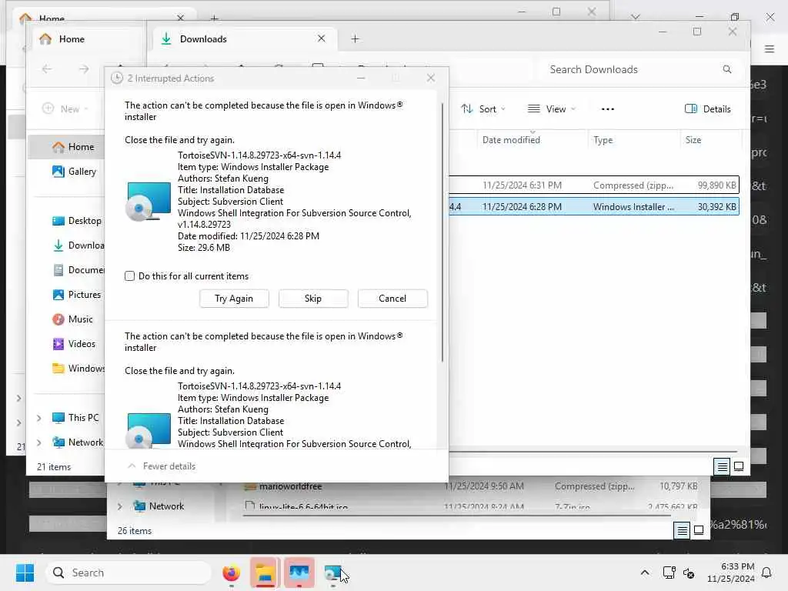The height and width of the screenshot is (591, 788).
Task: Add a new File Explorer tab
Action: pyautogui.click(x=356, y=39)
